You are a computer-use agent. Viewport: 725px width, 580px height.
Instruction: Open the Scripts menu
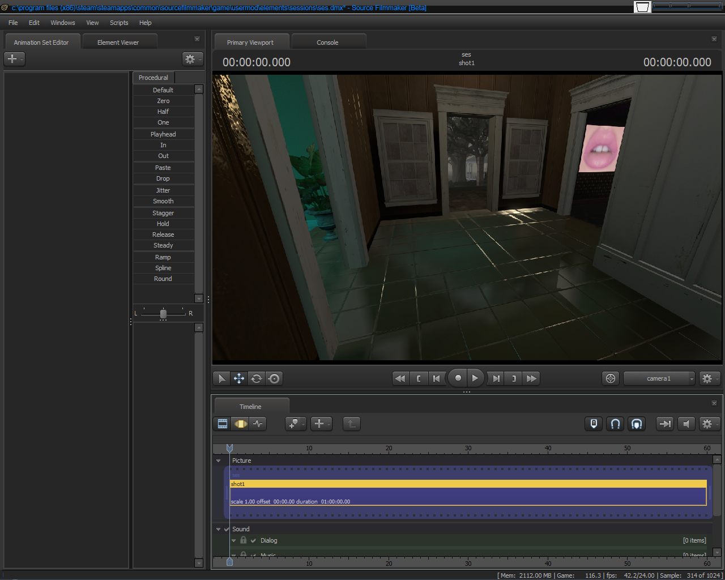click(x=119, y=23)
